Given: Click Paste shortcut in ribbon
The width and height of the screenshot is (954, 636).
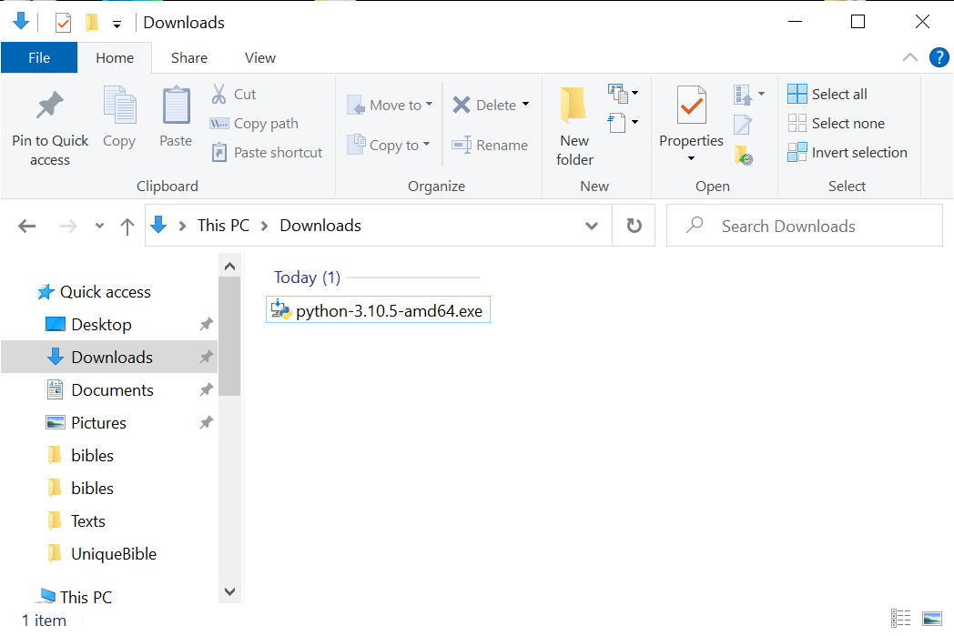Looking at the screenshot, I should 267,153.
